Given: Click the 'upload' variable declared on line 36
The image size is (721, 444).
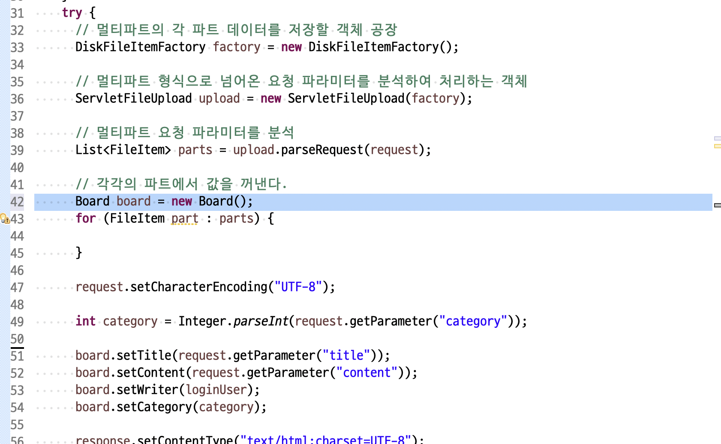Looking at the screenshot, I should [219, 98].
